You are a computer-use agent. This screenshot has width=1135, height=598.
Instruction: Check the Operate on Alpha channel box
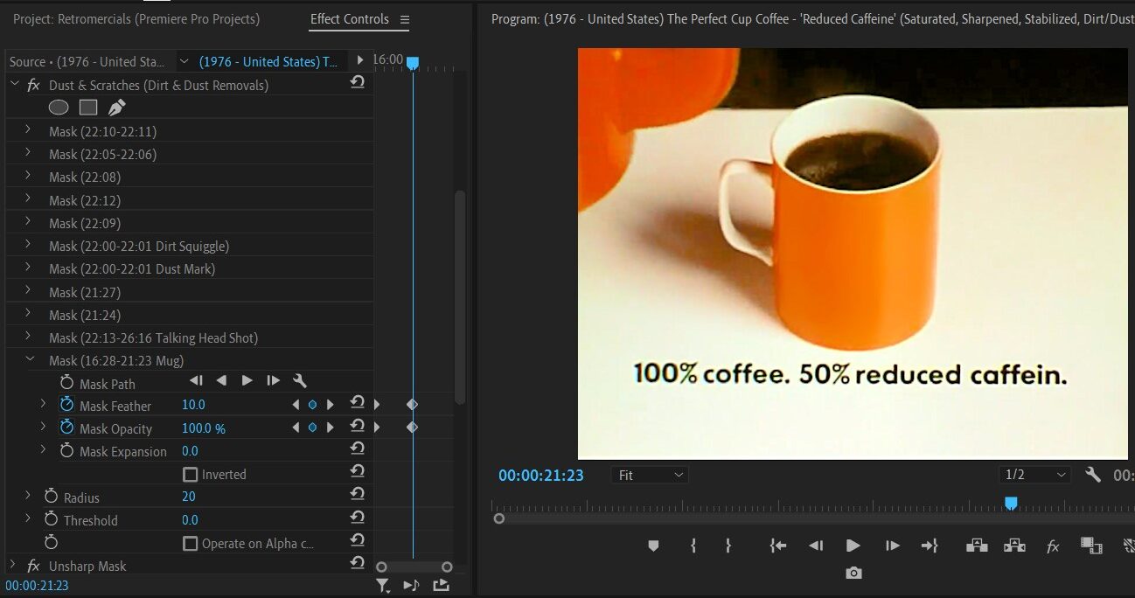[190, 543]
